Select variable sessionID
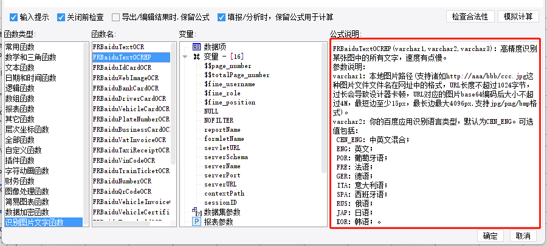 point(220,202)
